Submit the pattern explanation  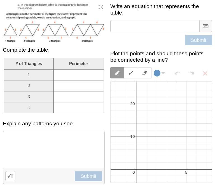[88, 176]
